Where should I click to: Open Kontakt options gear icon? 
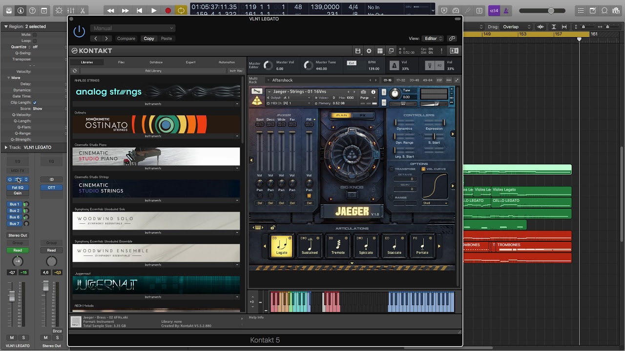pos(369,51)
